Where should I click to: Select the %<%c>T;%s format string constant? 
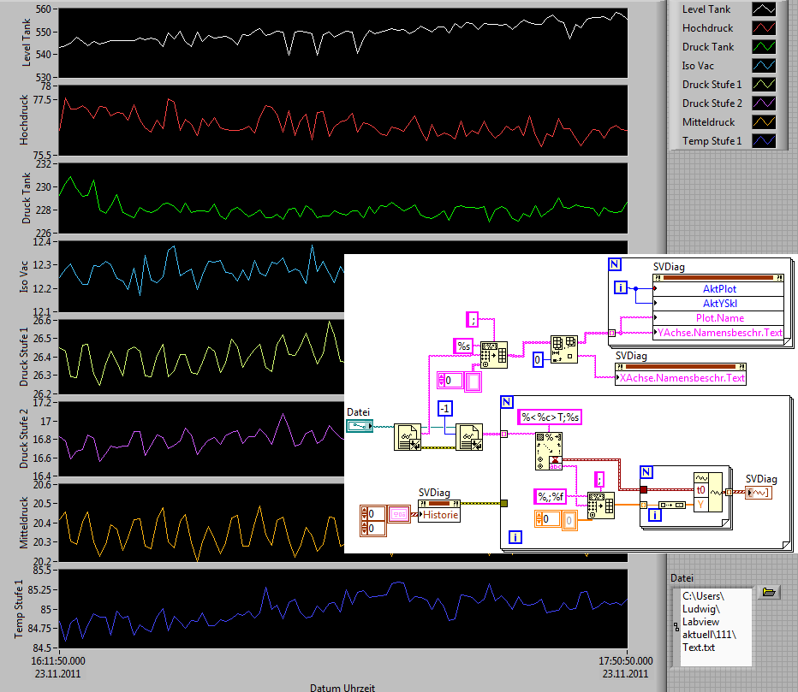(x=550, y=417)
